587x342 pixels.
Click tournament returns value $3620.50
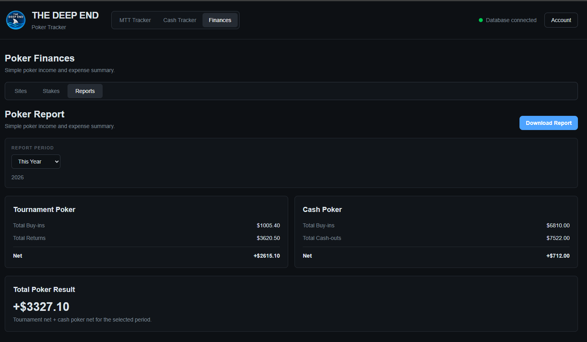pyautogui.click(x=268, y=238)
